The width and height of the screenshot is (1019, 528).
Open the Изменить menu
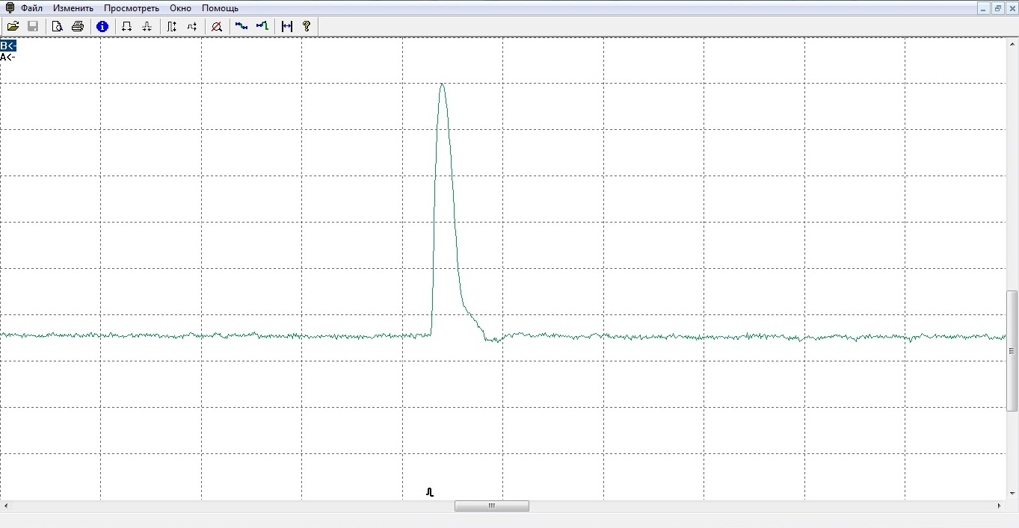pyautogui.click(x=73, y=8)
